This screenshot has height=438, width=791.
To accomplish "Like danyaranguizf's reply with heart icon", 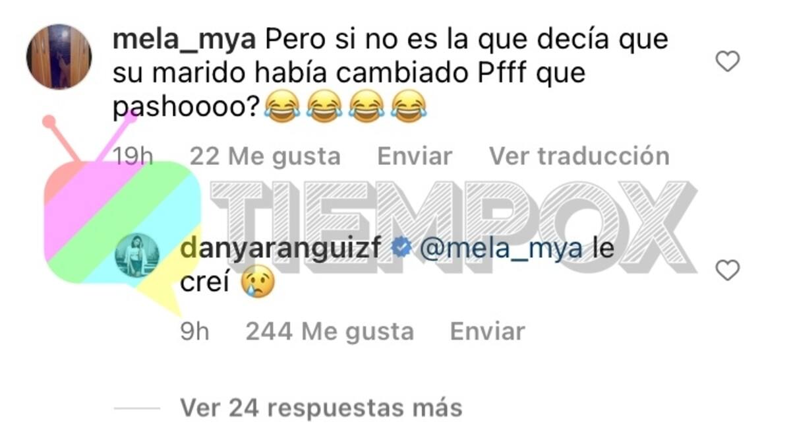I will click(x=728, y=270).
